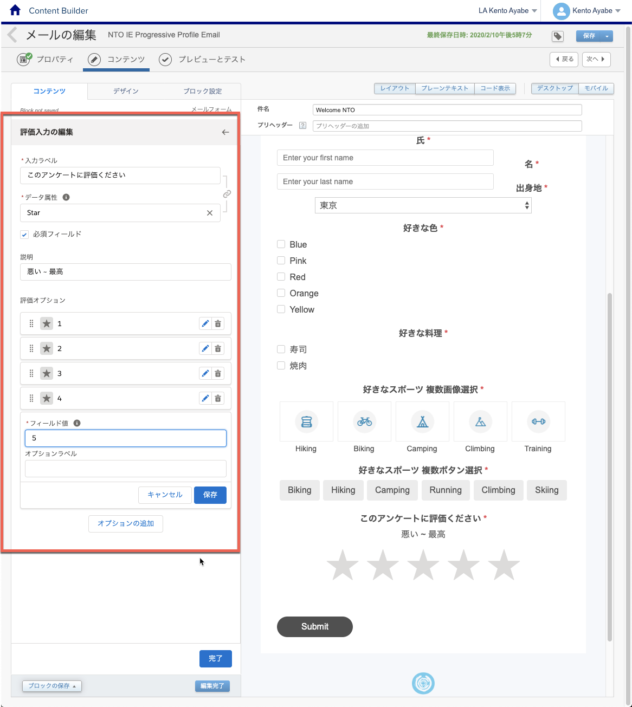The image size is (632, 707).
Task: Open the tag icon near 保存
Action: pyautogui.click(x=558, y=36)
